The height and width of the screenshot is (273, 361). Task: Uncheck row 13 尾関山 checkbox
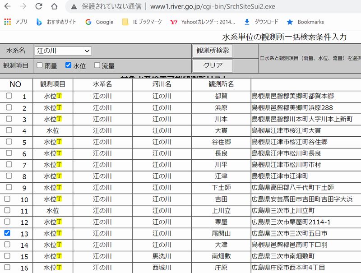pos(9,233)
